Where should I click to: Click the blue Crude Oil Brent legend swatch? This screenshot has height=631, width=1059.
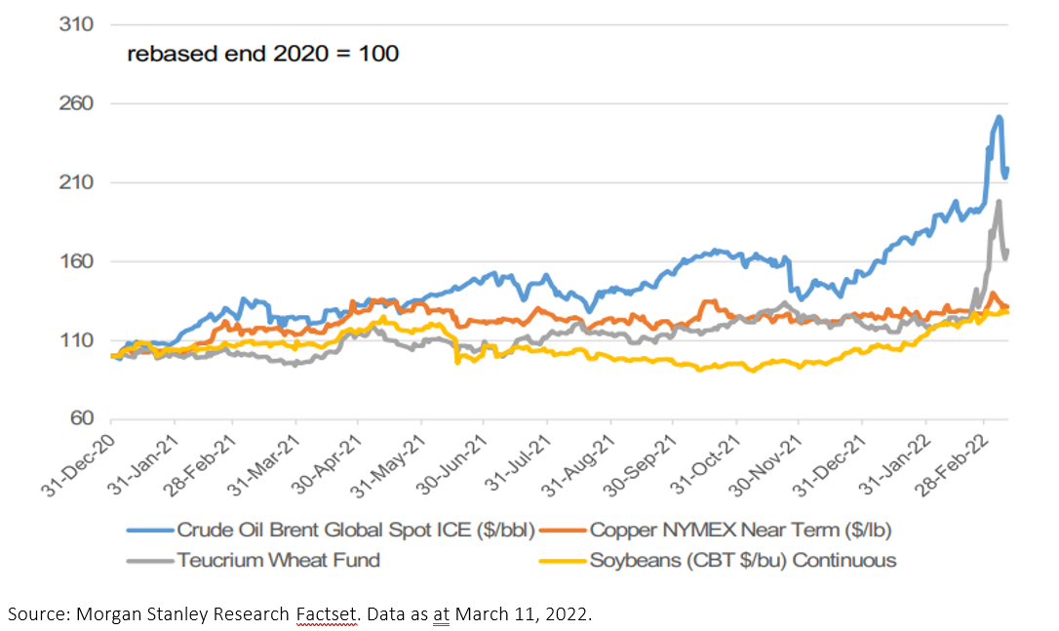pyautogui.click(x=149, y=531)
